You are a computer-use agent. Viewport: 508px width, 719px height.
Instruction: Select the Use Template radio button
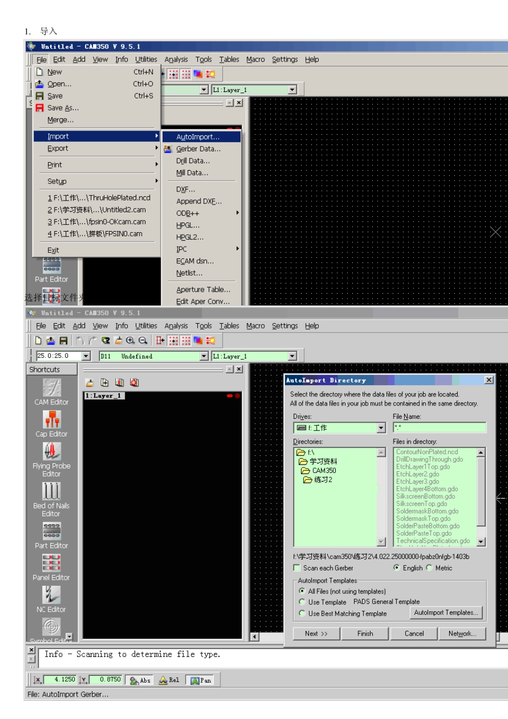pos(302,602)
